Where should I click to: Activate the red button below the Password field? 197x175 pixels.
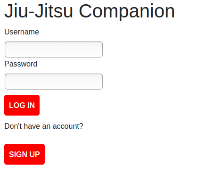22,105
